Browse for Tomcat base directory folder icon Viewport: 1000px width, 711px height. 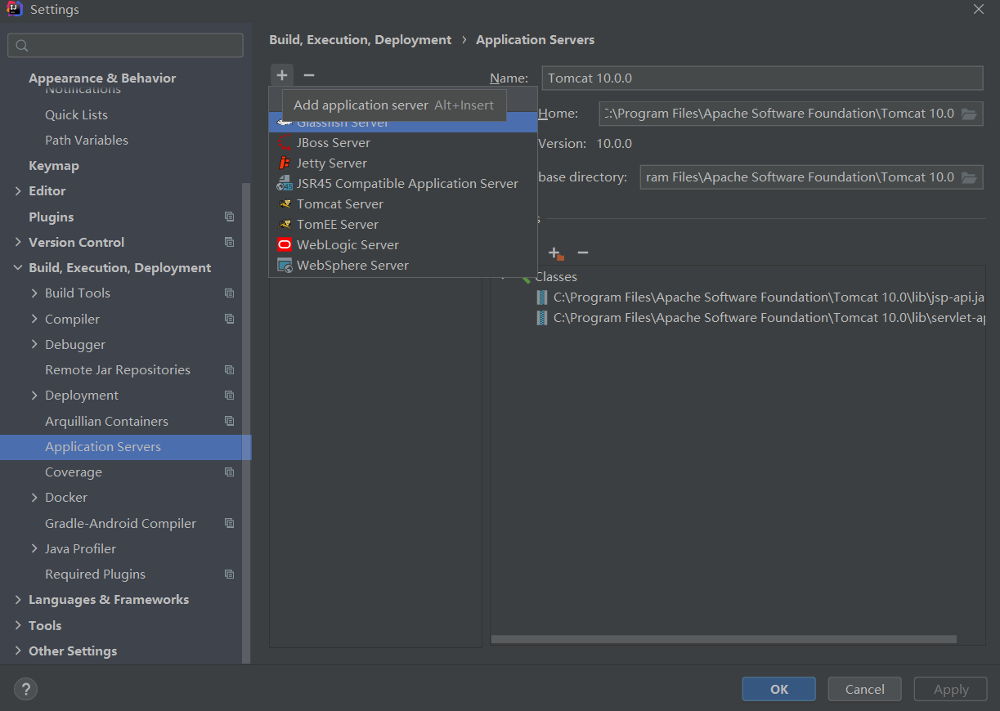pos(969,177)
